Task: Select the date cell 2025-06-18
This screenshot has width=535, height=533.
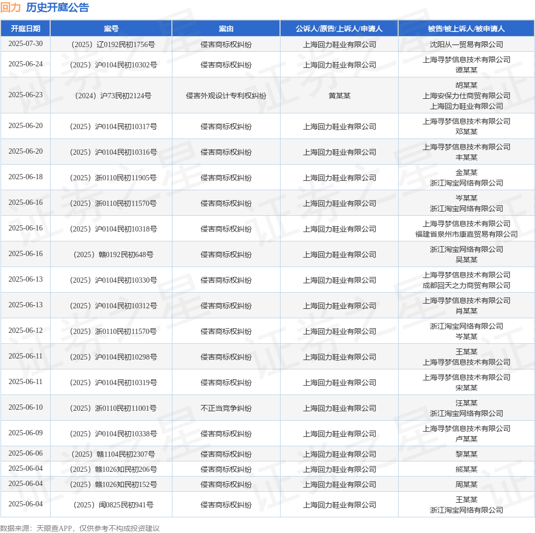Action: [x=26, y=177]
